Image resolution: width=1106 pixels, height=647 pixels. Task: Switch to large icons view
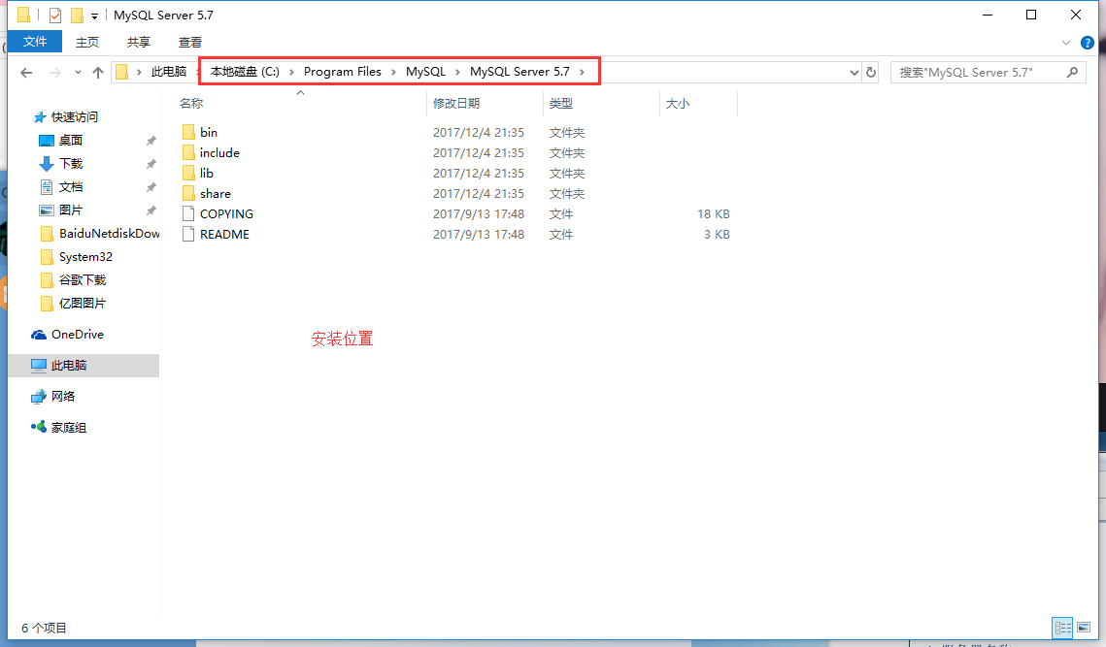point(1084,628)
